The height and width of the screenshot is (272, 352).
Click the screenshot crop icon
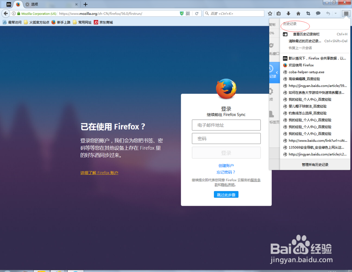(x=308, y=13)
